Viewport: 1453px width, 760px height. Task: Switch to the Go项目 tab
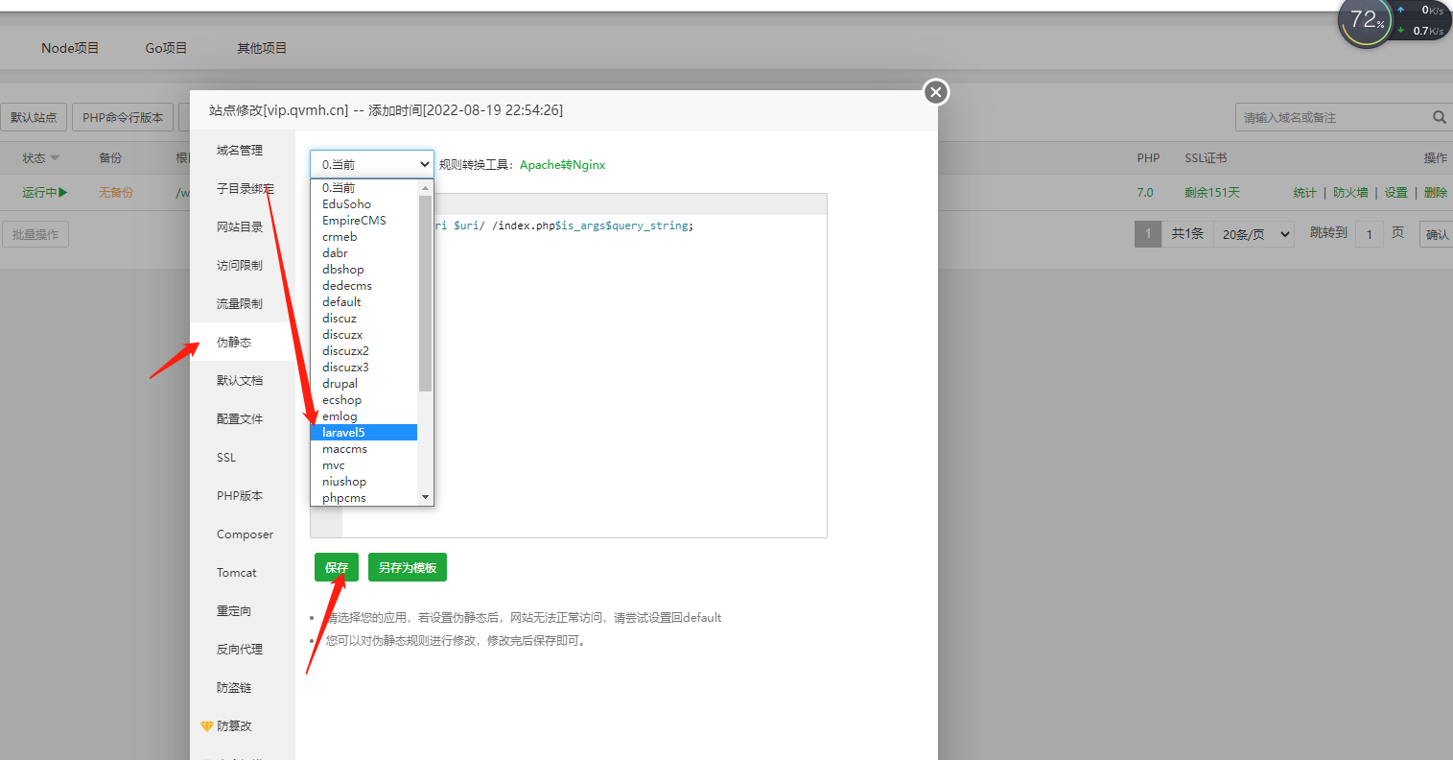tap(167, 48)
